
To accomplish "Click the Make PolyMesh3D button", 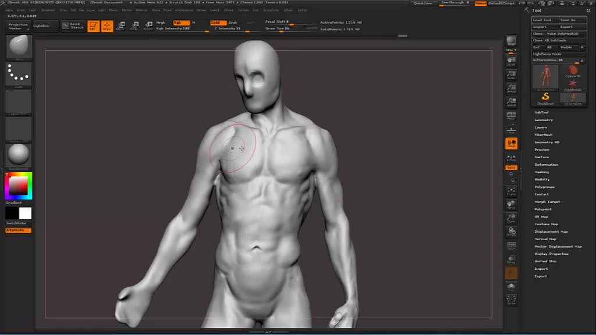I will tap(566, 34).
